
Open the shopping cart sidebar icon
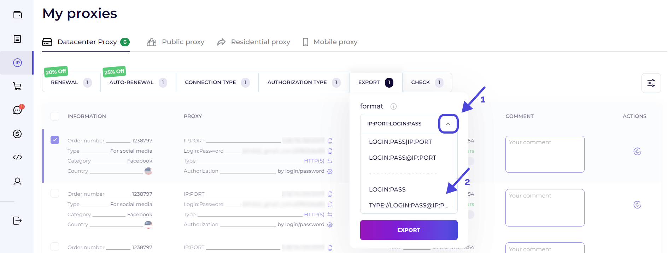point(17,86)
